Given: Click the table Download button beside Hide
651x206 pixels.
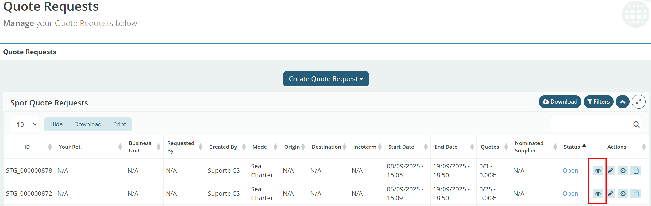Looking at the screenshot, I should coord(88,124).
